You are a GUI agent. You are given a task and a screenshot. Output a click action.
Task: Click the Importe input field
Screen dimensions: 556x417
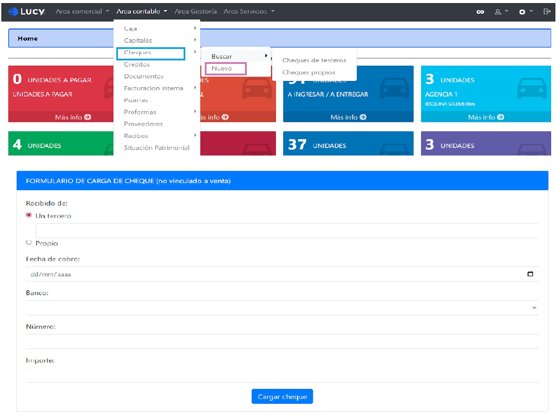282,375
